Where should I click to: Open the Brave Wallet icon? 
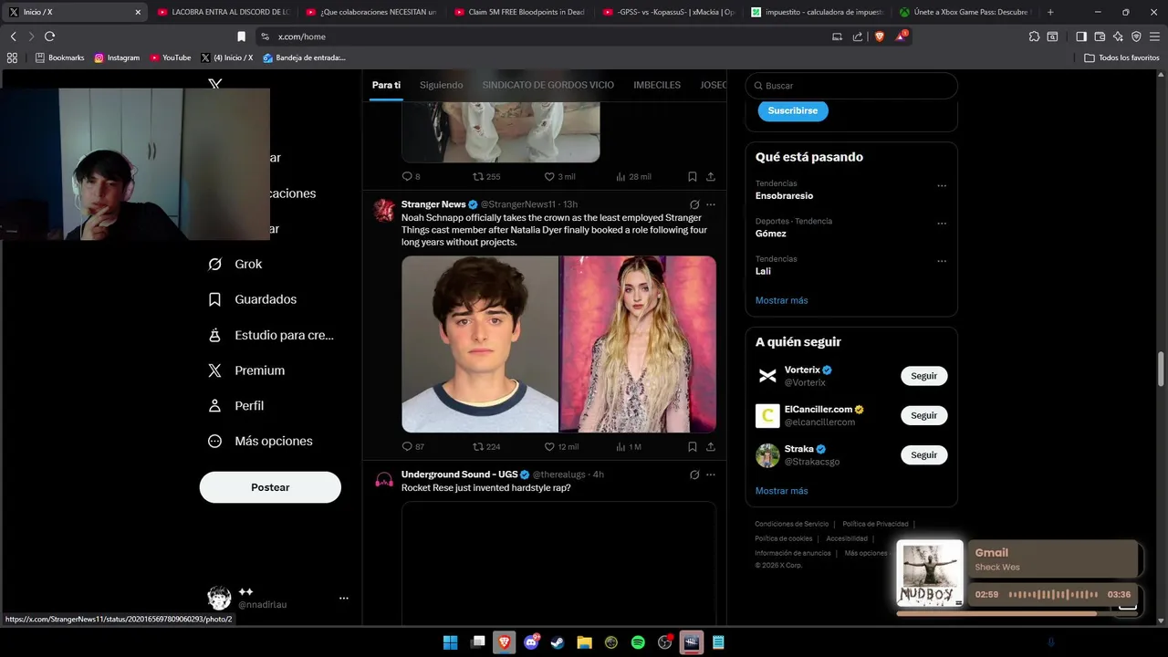point(1100,36)
